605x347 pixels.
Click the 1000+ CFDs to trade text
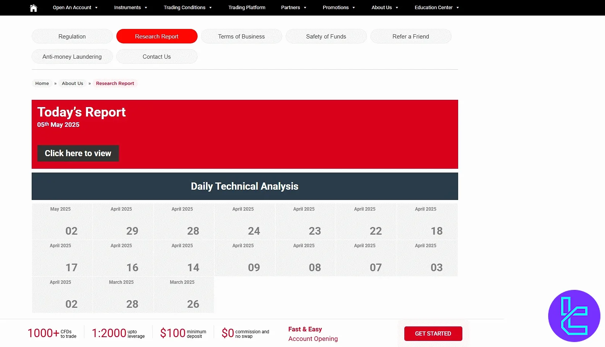52,333
